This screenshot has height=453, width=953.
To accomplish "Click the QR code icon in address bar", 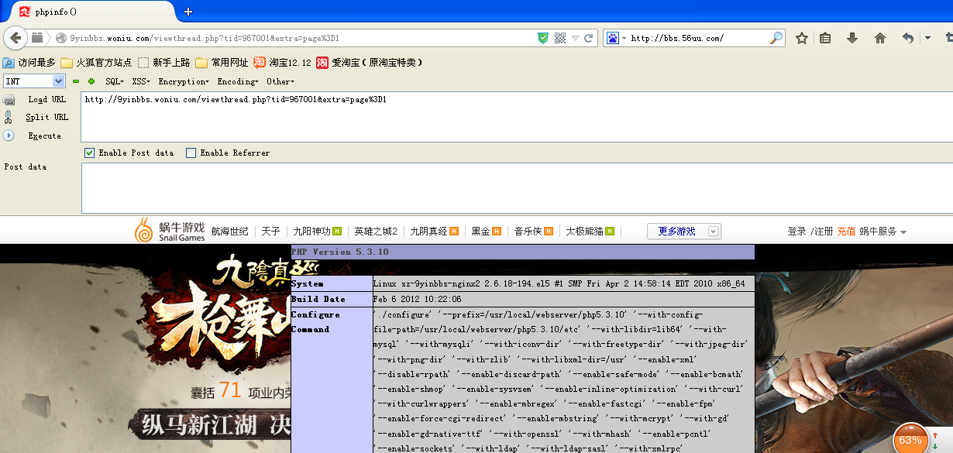I will coord(560,38).
